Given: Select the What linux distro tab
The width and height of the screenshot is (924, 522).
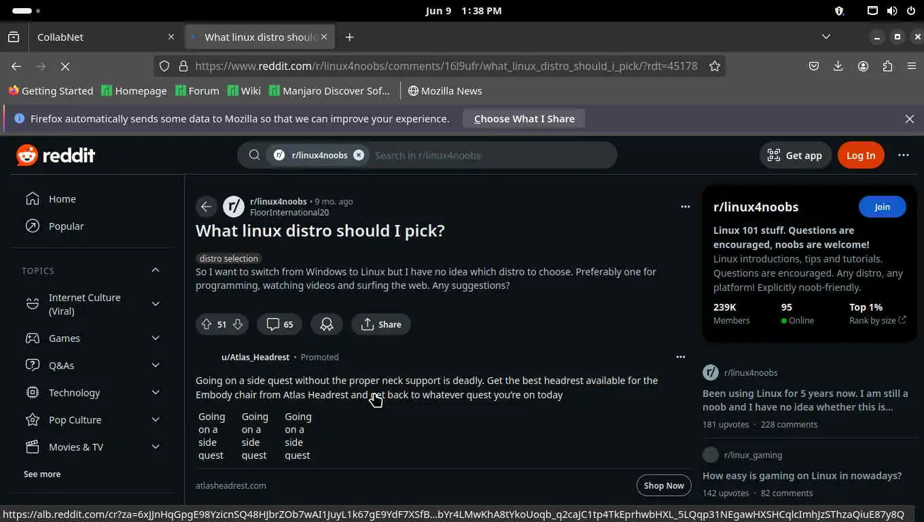Looking at the screenshot, I should (x=260, y=37).
